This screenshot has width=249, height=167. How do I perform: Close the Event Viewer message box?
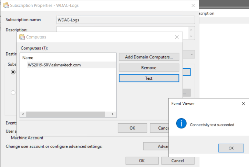[x=243, y=103]
